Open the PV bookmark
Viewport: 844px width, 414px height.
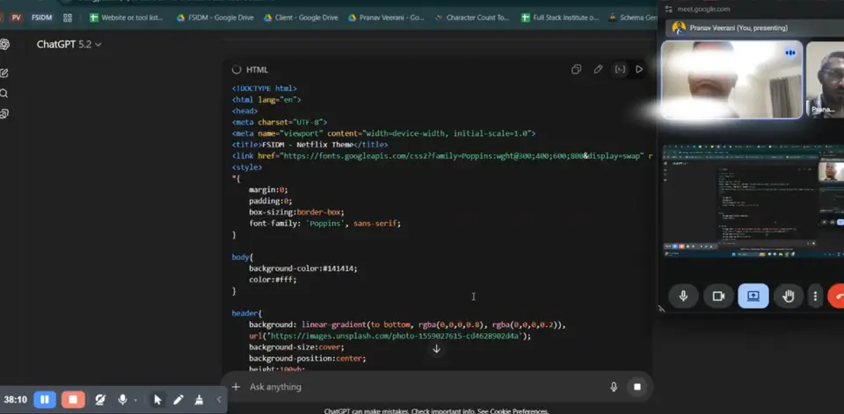pyautogui.click(x=16, y=18)
